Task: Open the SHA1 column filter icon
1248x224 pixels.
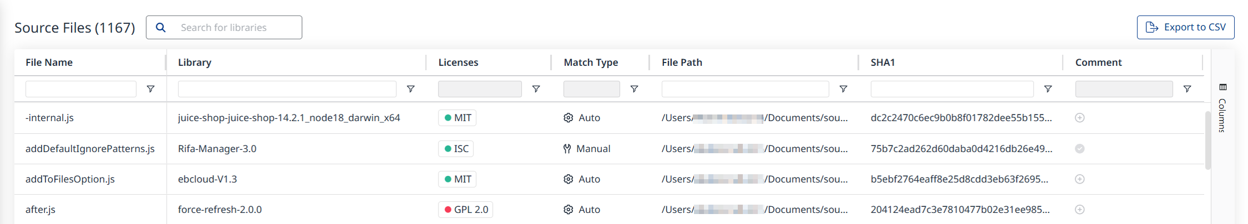Action: pos(1048,89)
